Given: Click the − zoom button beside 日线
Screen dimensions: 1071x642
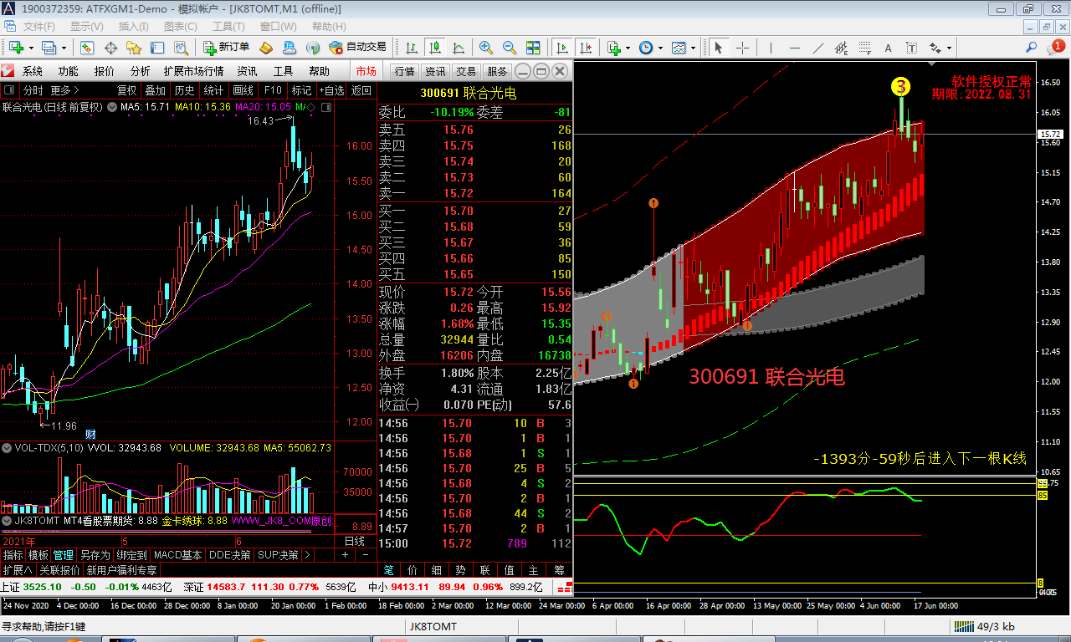Looking at the screenshot, I should [x=365, y=555].
